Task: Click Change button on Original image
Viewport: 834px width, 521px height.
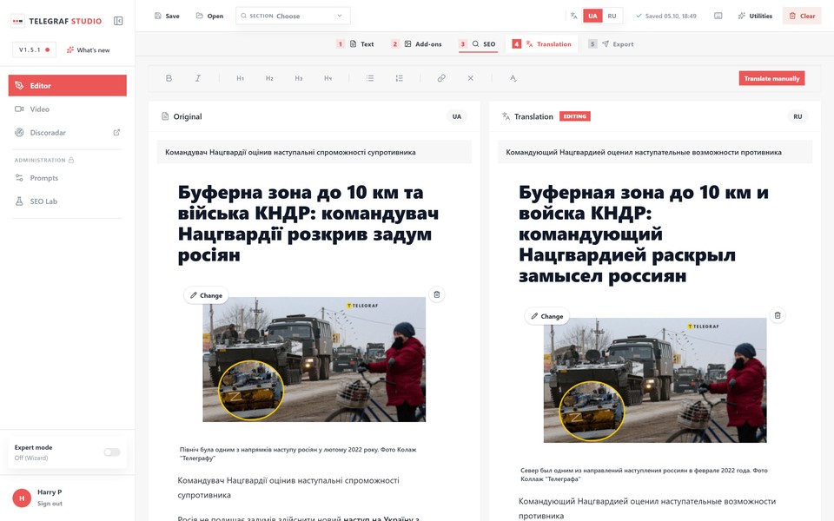Action: 207,295
